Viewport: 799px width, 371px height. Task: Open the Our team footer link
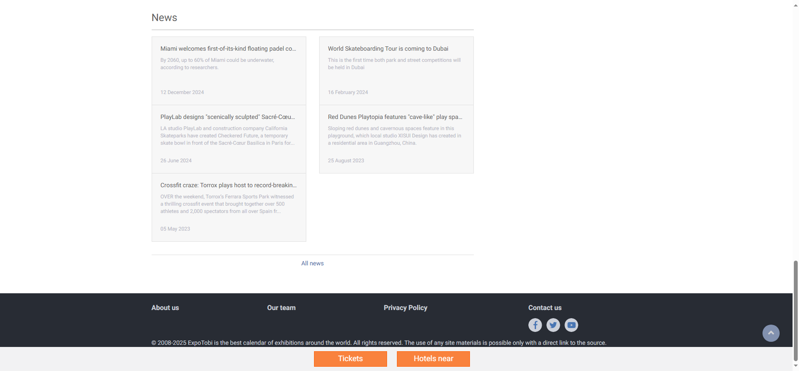pyautogui.click(x=281, y=307)
